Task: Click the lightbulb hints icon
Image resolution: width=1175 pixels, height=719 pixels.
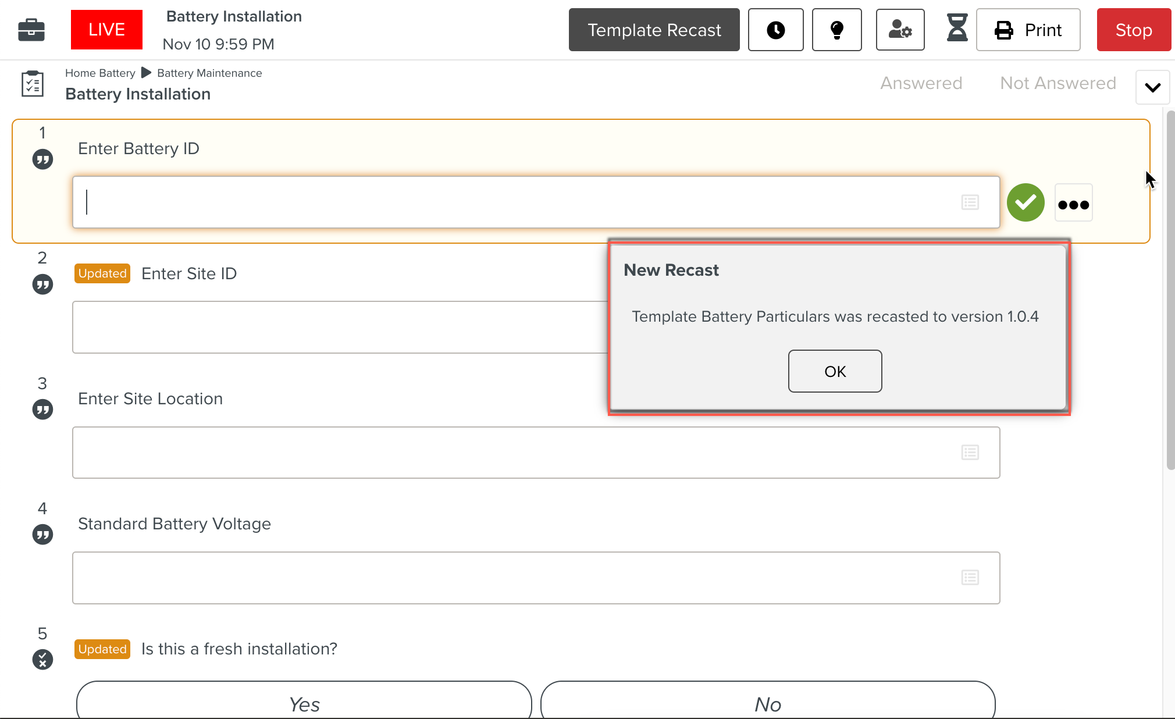Action: coord(836,30)
